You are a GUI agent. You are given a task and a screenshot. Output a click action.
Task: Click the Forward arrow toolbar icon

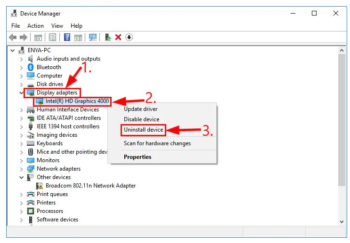pyautogui.click(x=24, y=37)
